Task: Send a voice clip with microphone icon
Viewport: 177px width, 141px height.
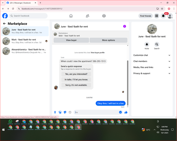Action: click(x=55, y=112)
